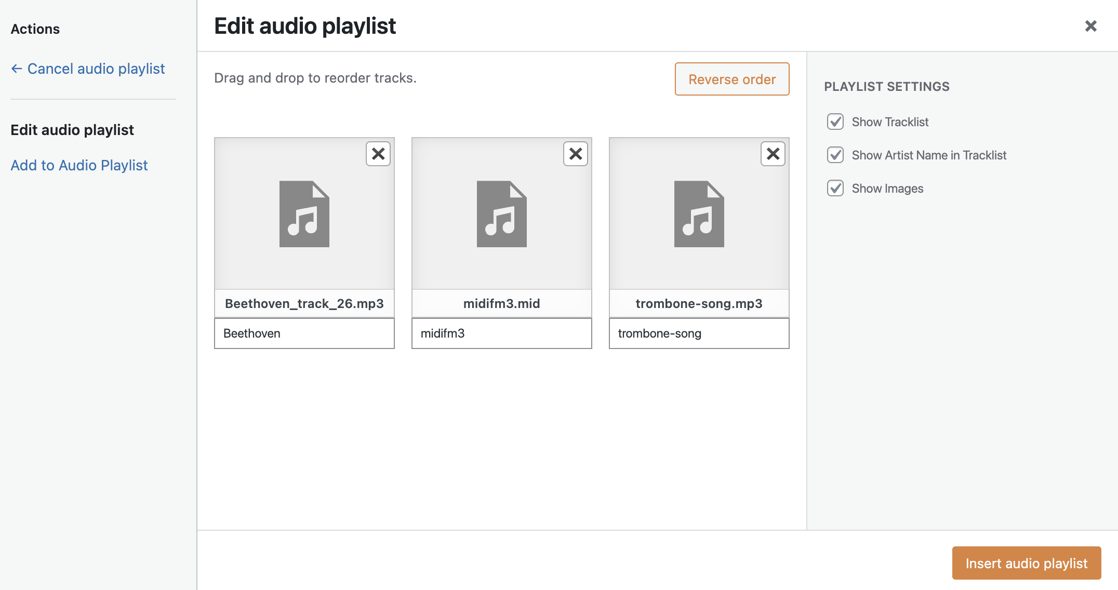This screenshot has height=590, width=1118.
Task: Uncheck Show Tracklist option
Action: point(835,122)
